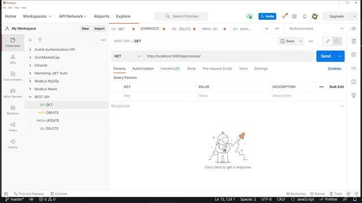Click the lightbulb related requests icon
This screenshot has width=362, height=203.
(x=354, y=95)
